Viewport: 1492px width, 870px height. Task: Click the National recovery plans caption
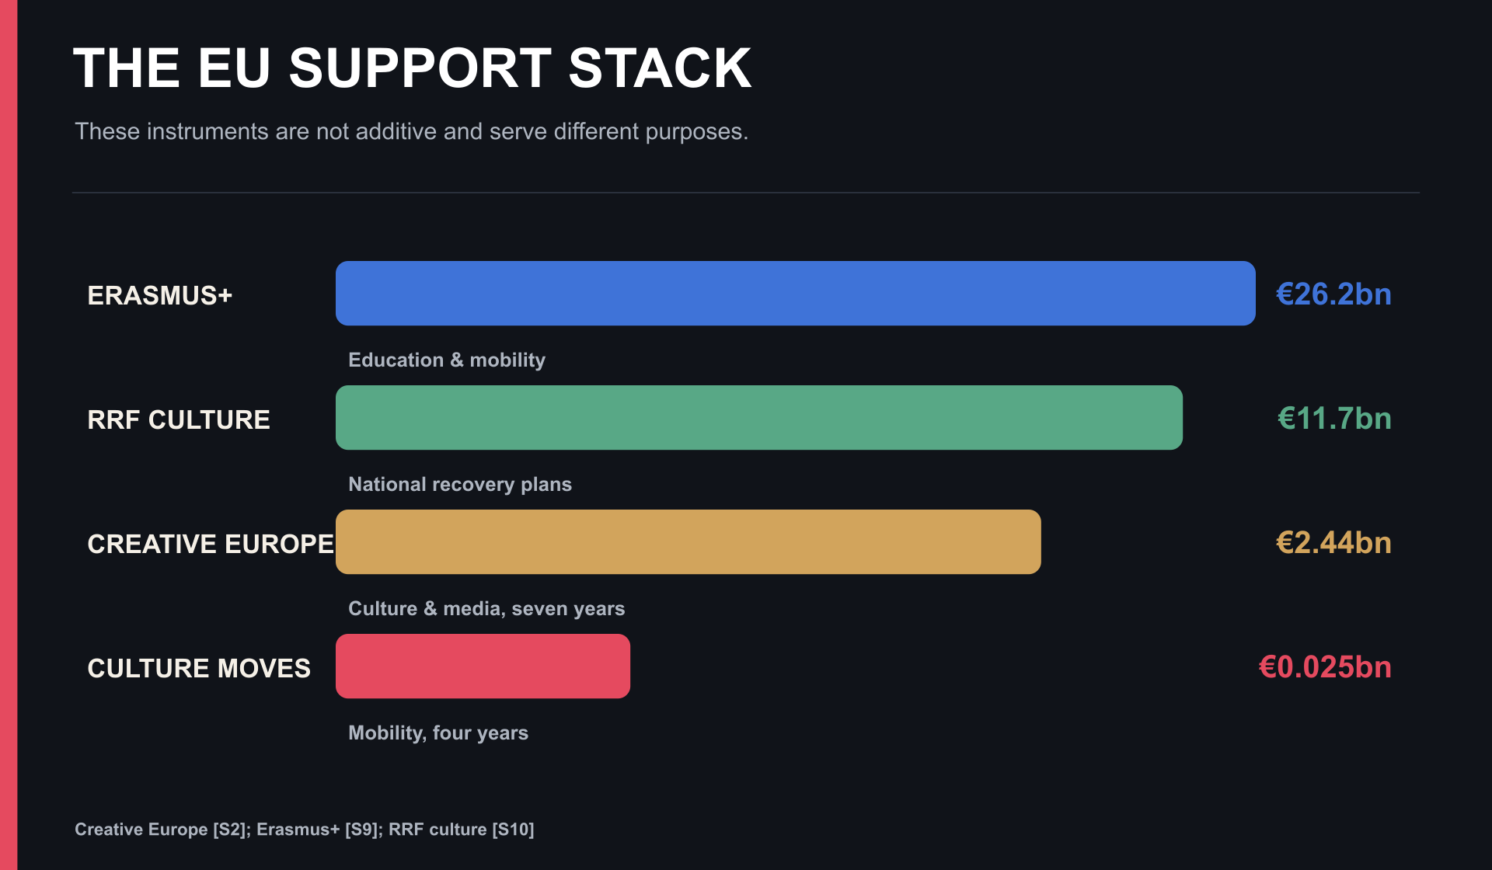(x=460, y=485)
